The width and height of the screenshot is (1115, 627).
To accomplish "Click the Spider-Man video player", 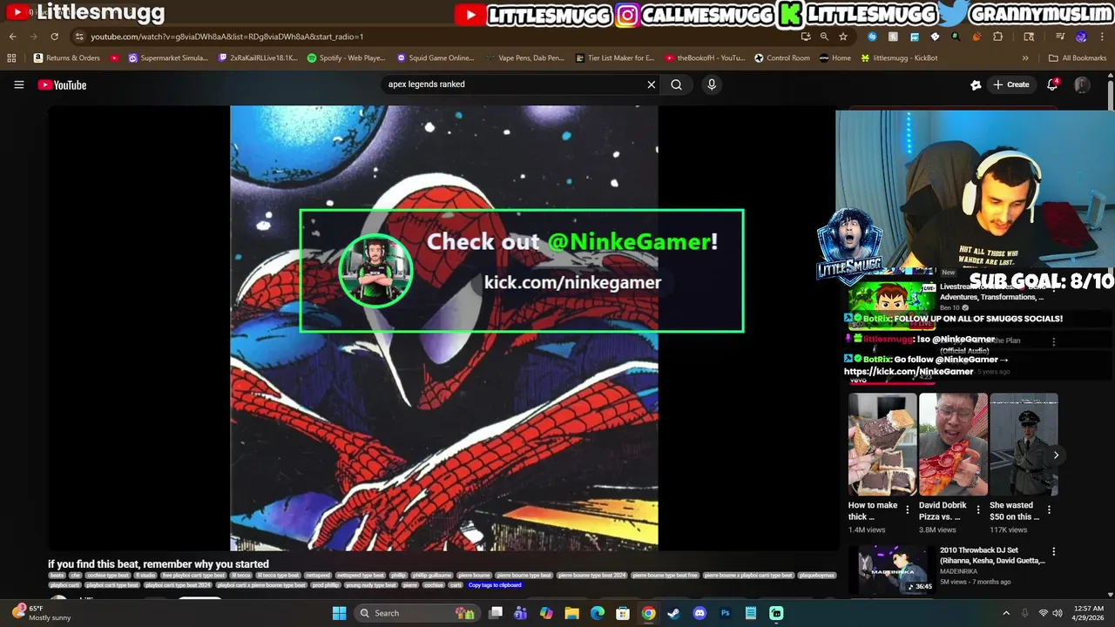I will point(444,328).
